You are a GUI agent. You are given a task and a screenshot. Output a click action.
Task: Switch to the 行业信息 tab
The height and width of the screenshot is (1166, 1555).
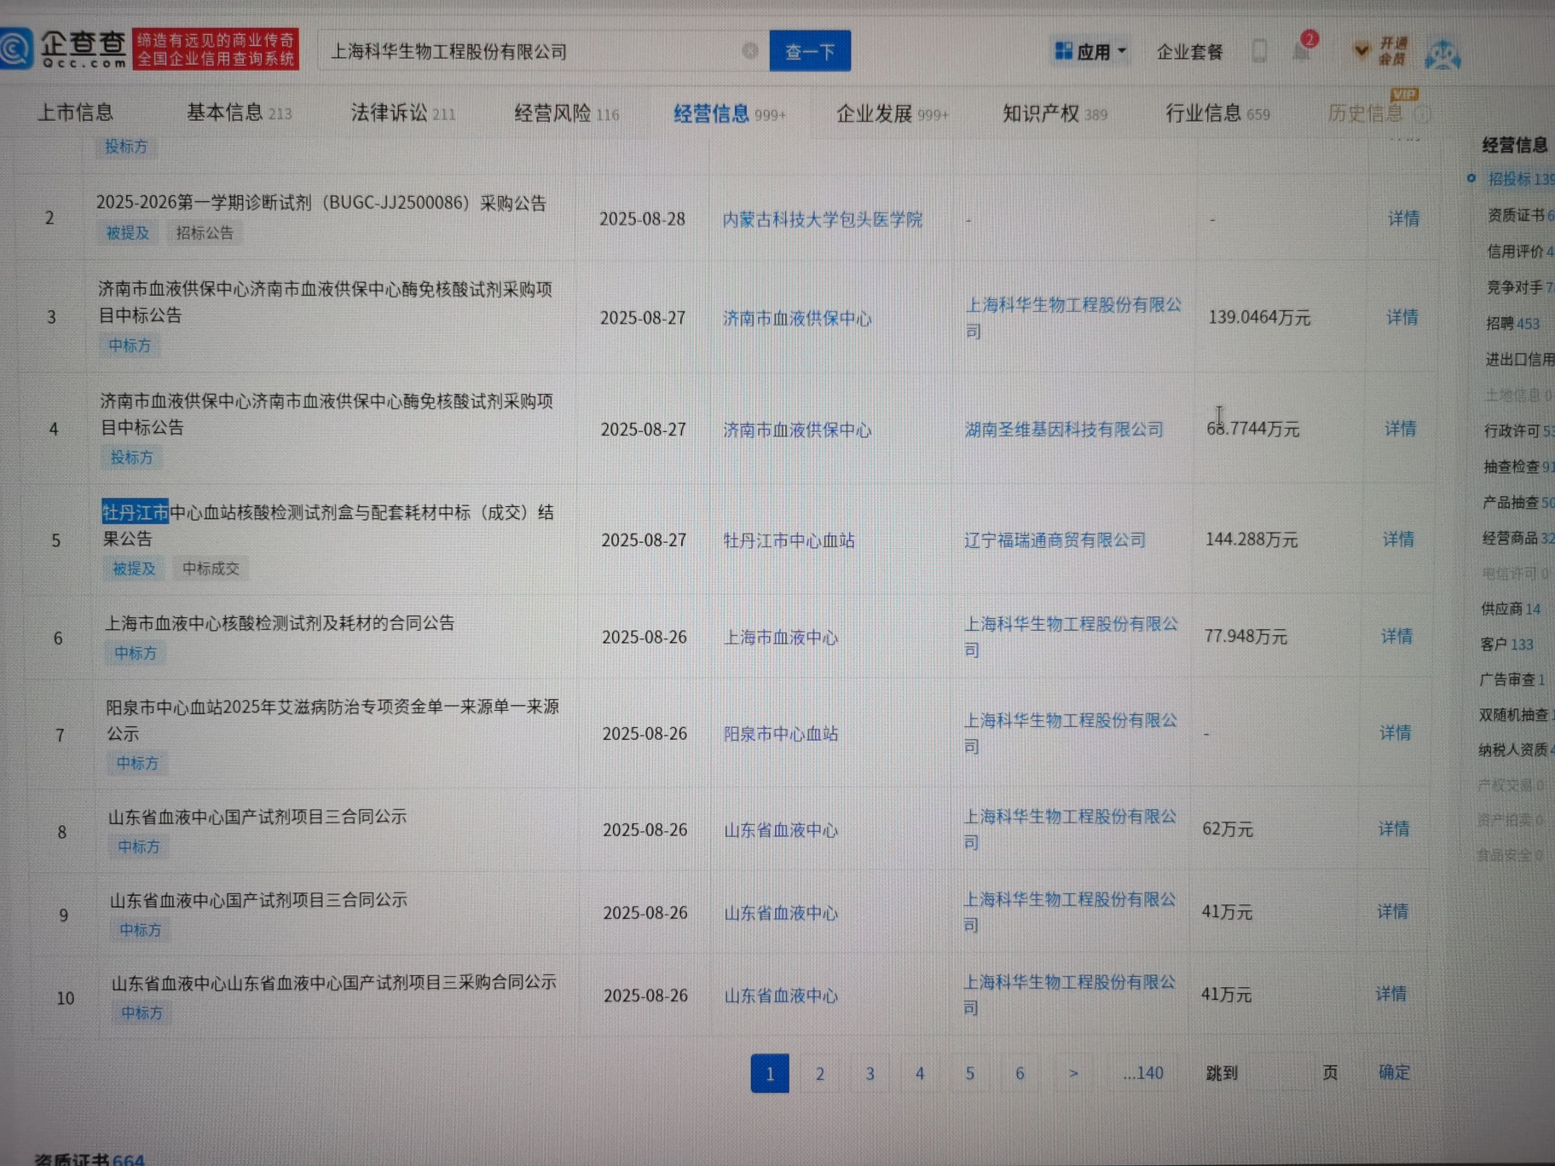pyautogui.click(x=1217, y=113)
